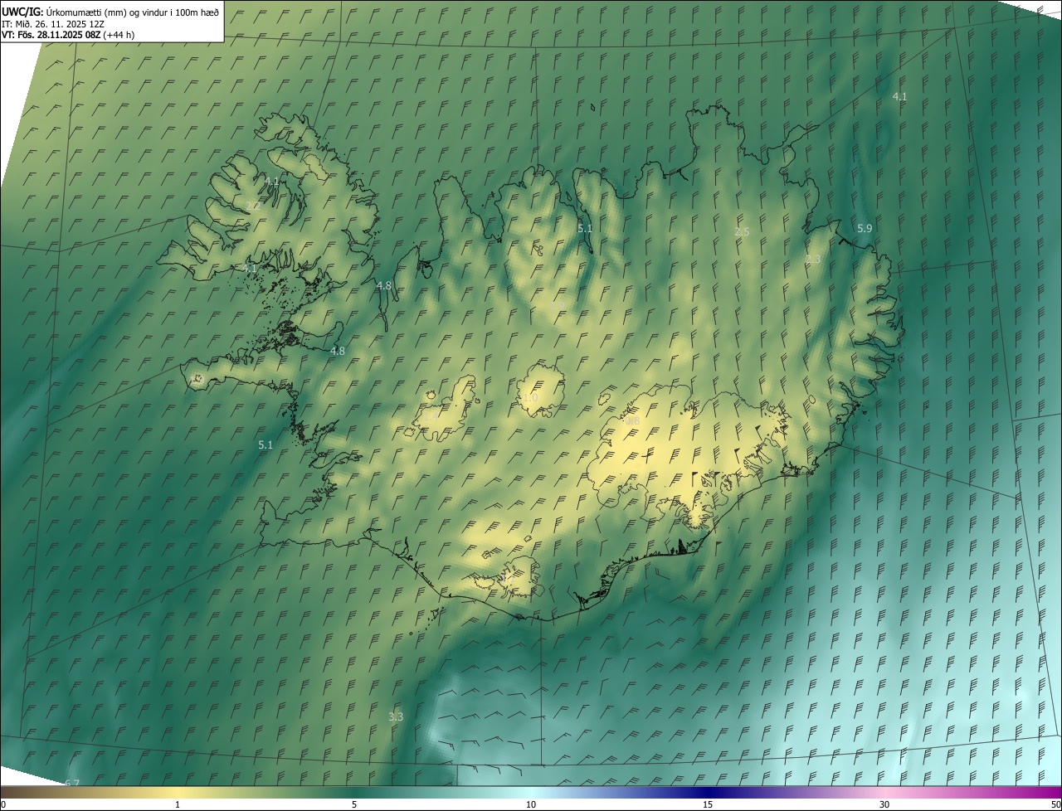Select the 5.9 value off the east coast
The width and height of the screenshot is (1062, 811).
(x=865, y=228)
